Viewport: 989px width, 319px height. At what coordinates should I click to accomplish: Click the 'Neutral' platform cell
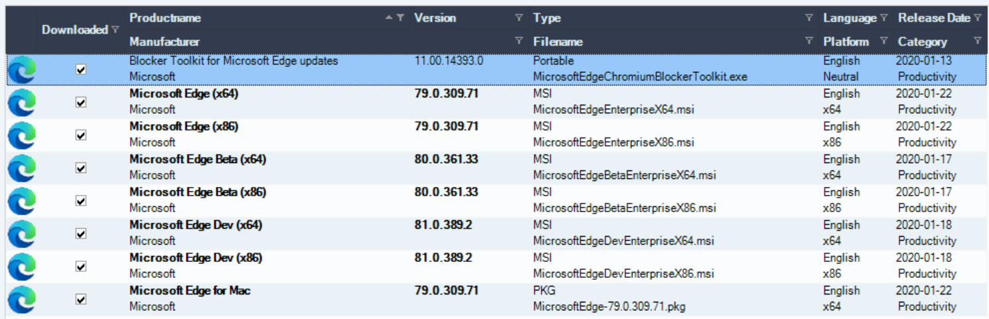point(841,77)
